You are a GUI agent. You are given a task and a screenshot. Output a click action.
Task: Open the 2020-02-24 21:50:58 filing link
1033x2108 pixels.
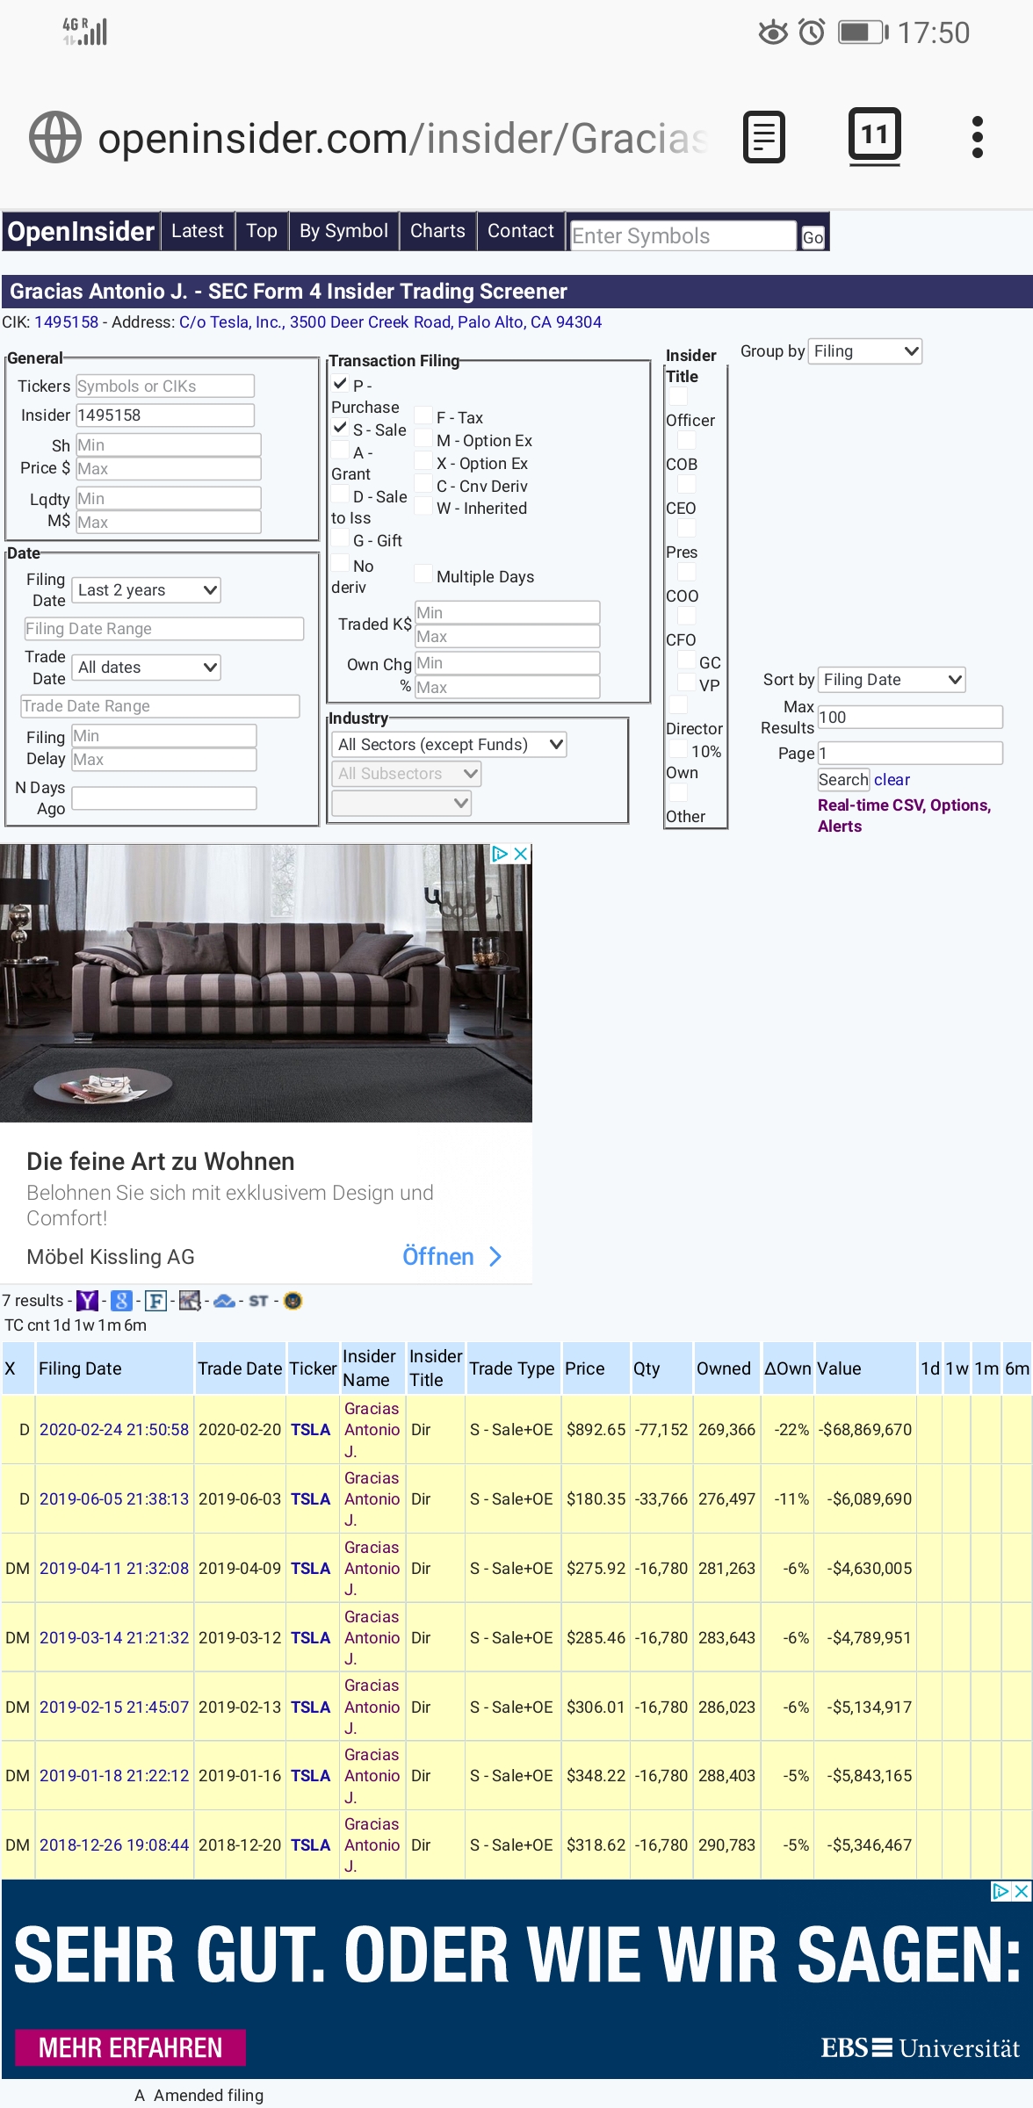pos(114,1430)
